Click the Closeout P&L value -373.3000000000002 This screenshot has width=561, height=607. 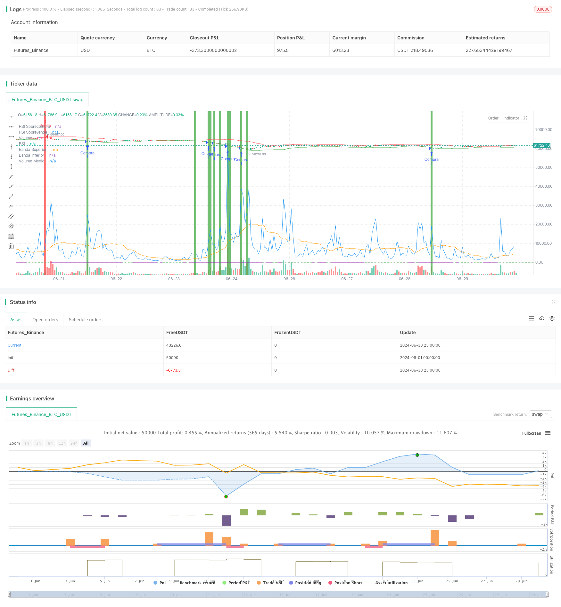[213, 50]
